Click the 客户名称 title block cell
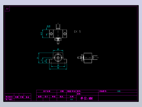This screenshot has height=107, width=142. pyautogui.click(x=47, y=91)
